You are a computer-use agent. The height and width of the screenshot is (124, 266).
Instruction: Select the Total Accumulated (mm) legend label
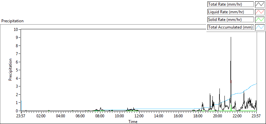(230, 27)
